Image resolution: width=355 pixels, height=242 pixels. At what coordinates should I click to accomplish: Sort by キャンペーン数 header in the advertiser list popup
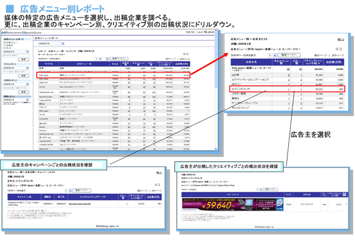pos(282,62)
